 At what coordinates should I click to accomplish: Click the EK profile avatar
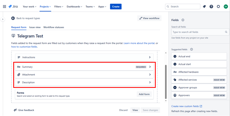[225, 6]
